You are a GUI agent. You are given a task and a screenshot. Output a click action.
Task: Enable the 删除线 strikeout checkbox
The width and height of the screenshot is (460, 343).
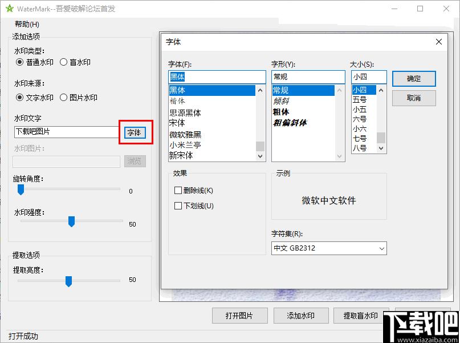[178, 190]
